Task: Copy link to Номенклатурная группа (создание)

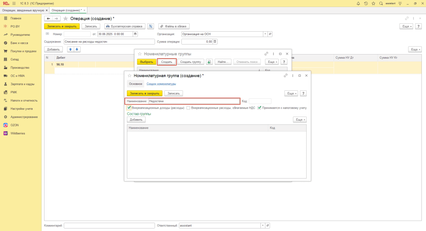Action: pyautogui.click(x=285, y=76)
